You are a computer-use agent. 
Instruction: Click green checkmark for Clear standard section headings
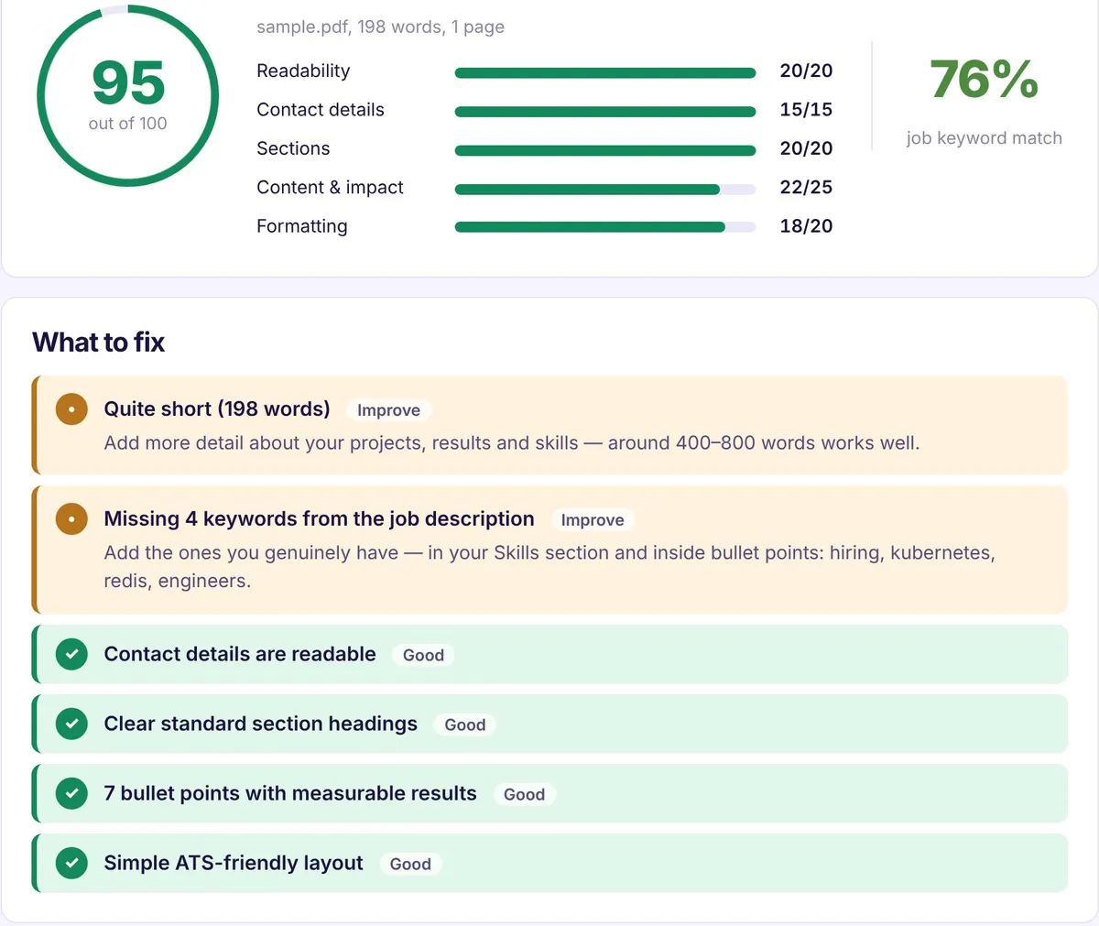click(x=71, y=724)
